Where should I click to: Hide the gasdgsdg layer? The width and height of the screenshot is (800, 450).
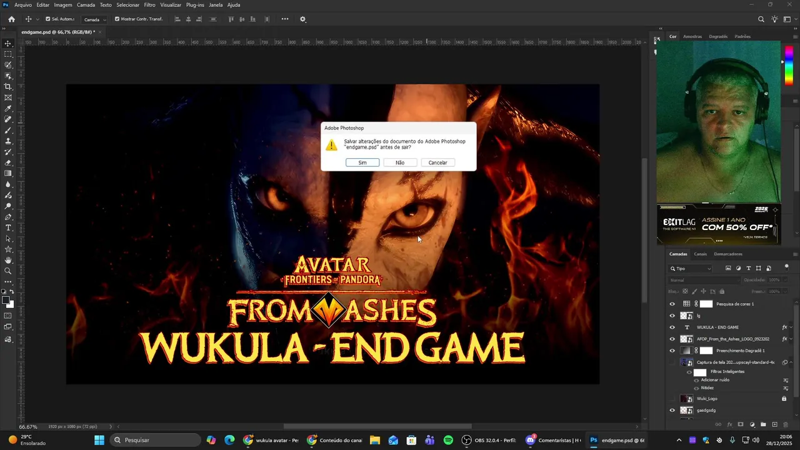coord(672,410)
